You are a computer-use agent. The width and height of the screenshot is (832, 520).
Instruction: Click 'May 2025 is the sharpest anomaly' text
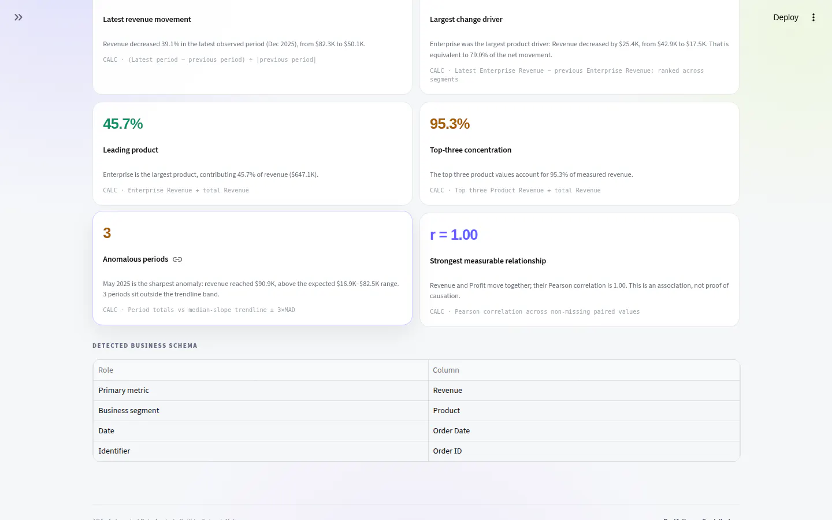pyautogui.click(x=251, y=289)
